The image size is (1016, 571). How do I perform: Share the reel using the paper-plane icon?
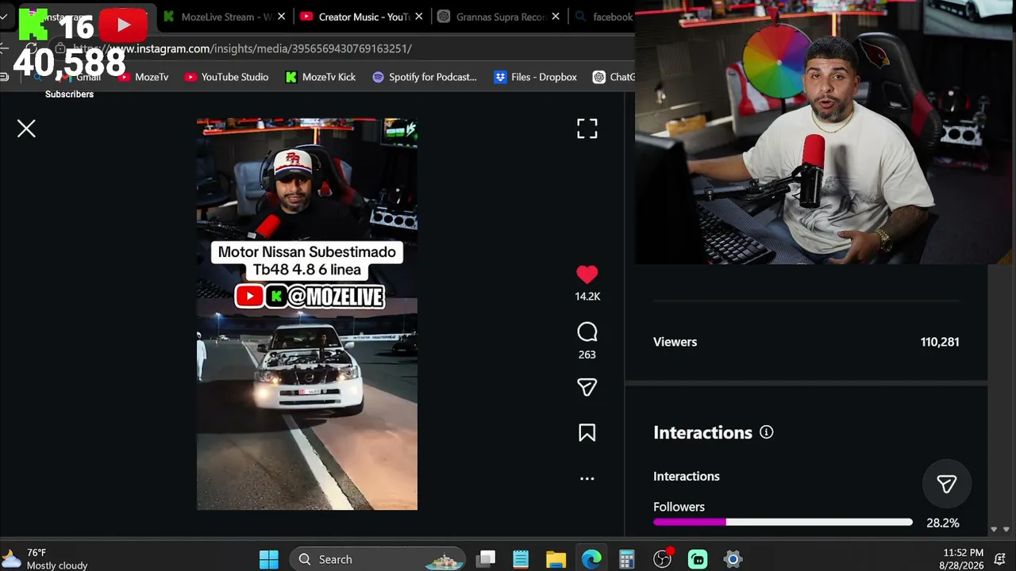click(x=587, y=387)
